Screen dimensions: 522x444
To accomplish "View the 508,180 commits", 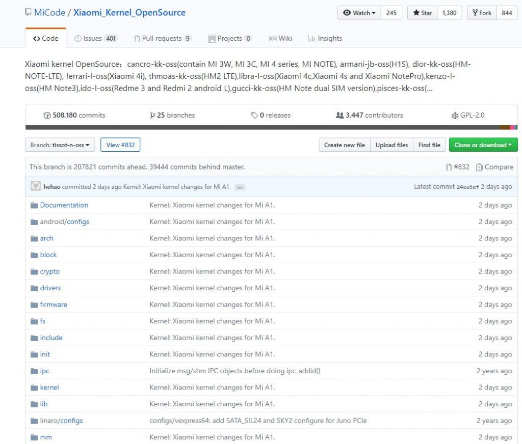I will [74, 116].
